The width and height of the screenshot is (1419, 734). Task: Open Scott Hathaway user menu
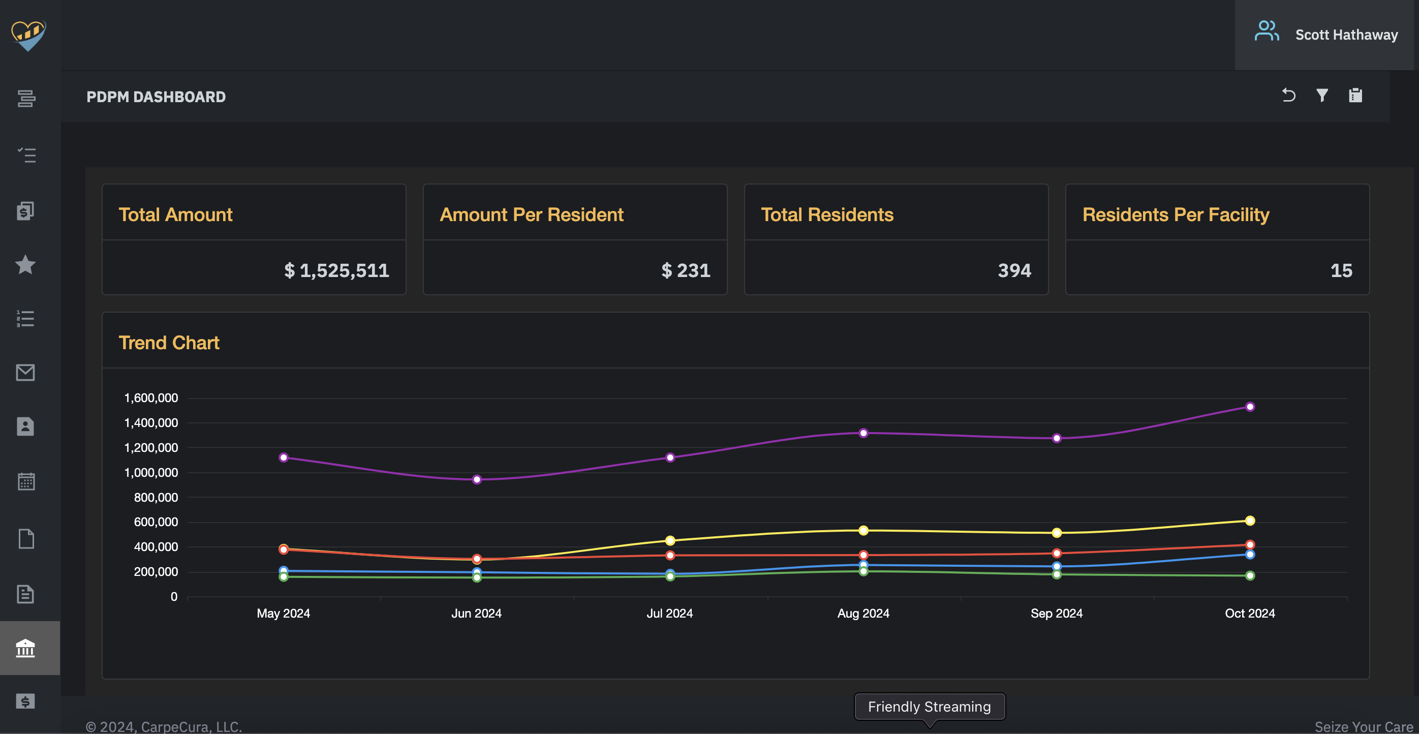[x=1324, y=35]
